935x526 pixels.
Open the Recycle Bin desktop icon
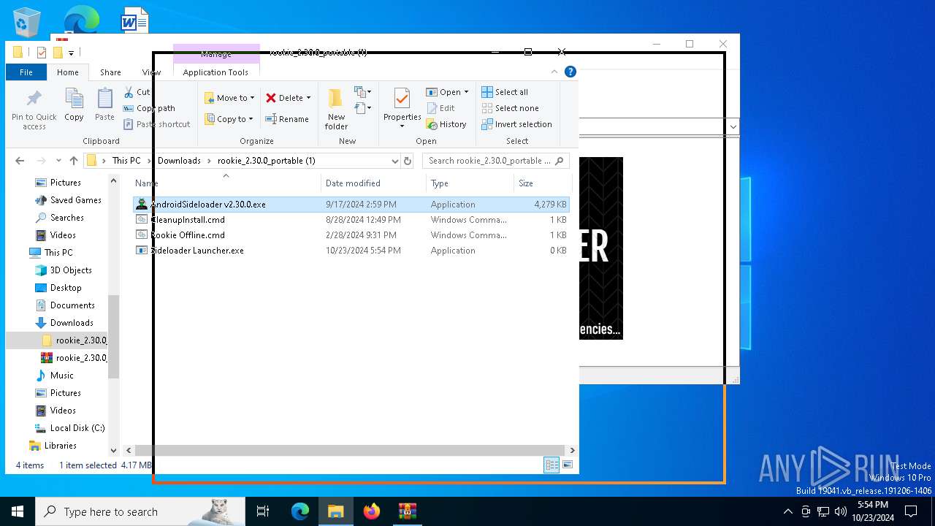tap(27, 22)
